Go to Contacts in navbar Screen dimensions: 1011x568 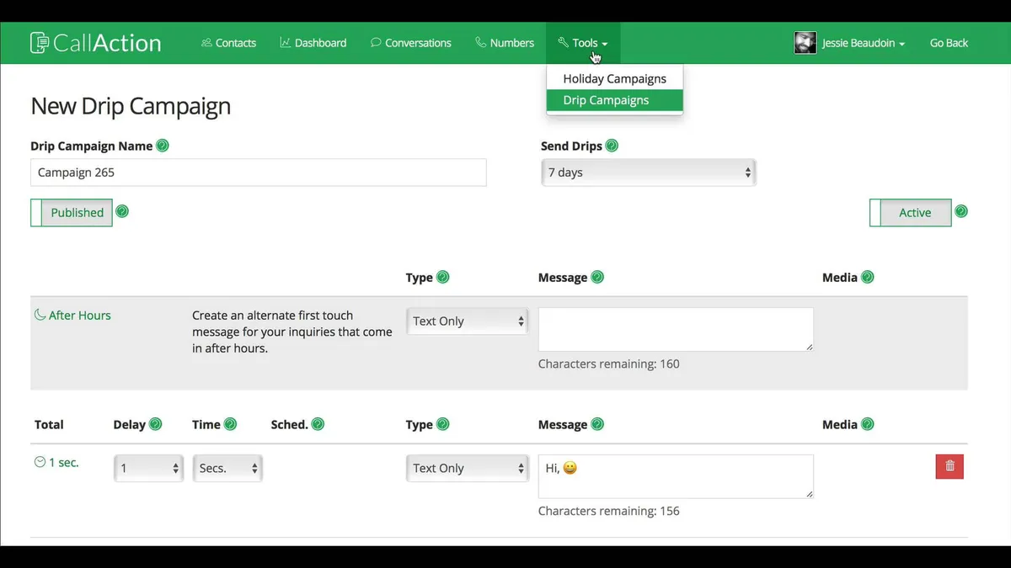click(x=228, y=43)
